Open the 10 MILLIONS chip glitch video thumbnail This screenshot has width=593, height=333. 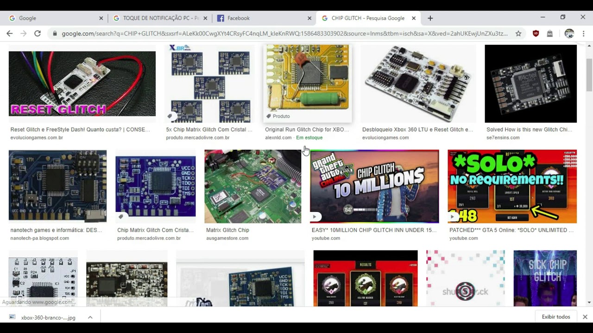click(374, 186)
